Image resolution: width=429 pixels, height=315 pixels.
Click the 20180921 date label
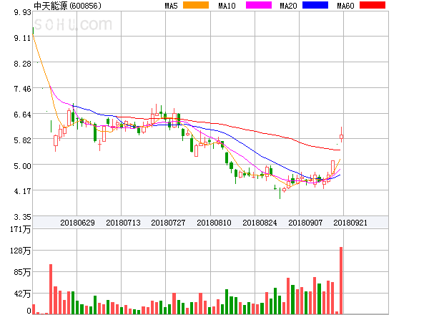(350, 223)
